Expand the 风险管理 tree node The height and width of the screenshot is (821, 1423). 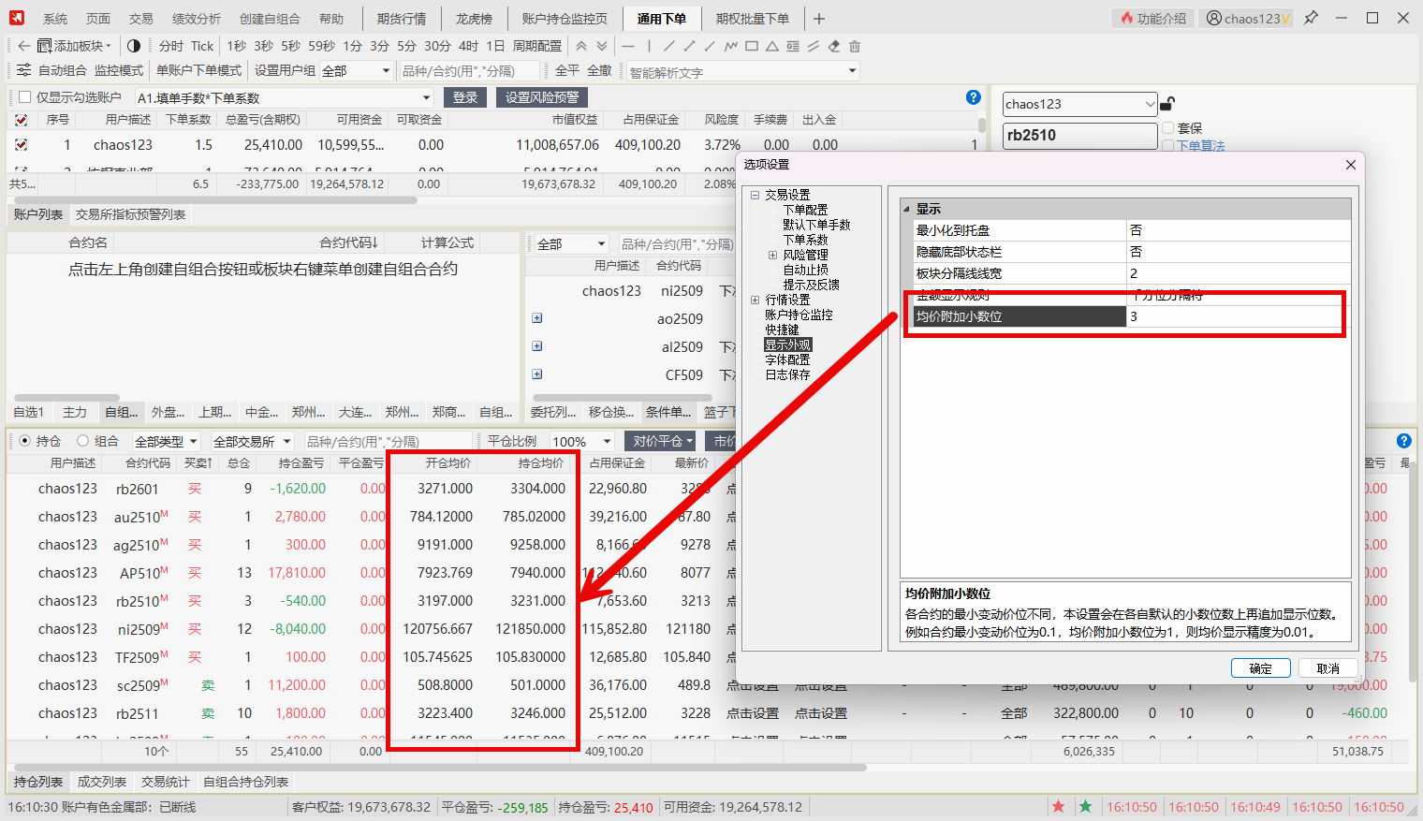[x=773, y=255]
